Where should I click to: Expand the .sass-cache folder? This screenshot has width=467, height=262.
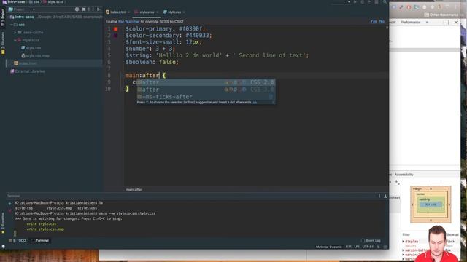15,32
